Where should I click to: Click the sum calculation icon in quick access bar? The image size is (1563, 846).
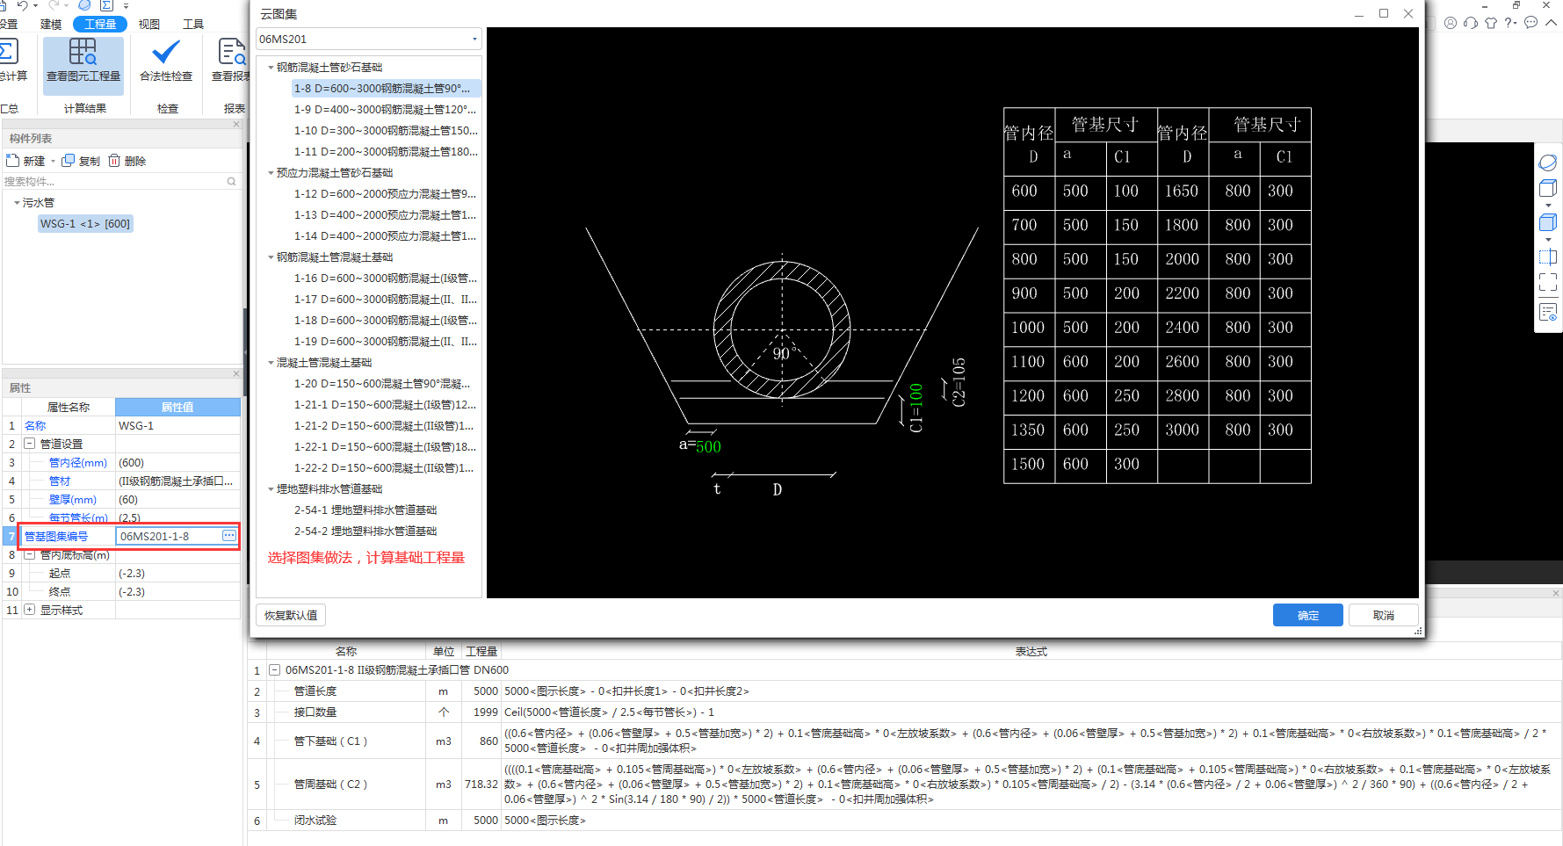point(106,5)
